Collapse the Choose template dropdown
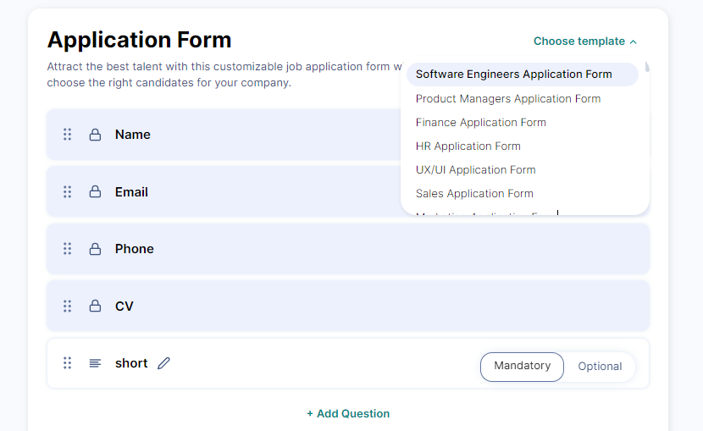 point(584,41)
